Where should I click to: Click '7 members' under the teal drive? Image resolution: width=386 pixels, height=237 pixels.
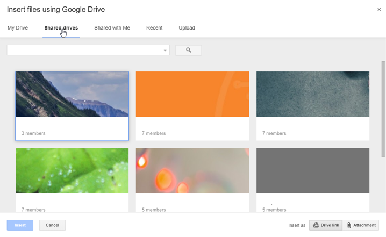pyautogui.click(x=274, y=133)
